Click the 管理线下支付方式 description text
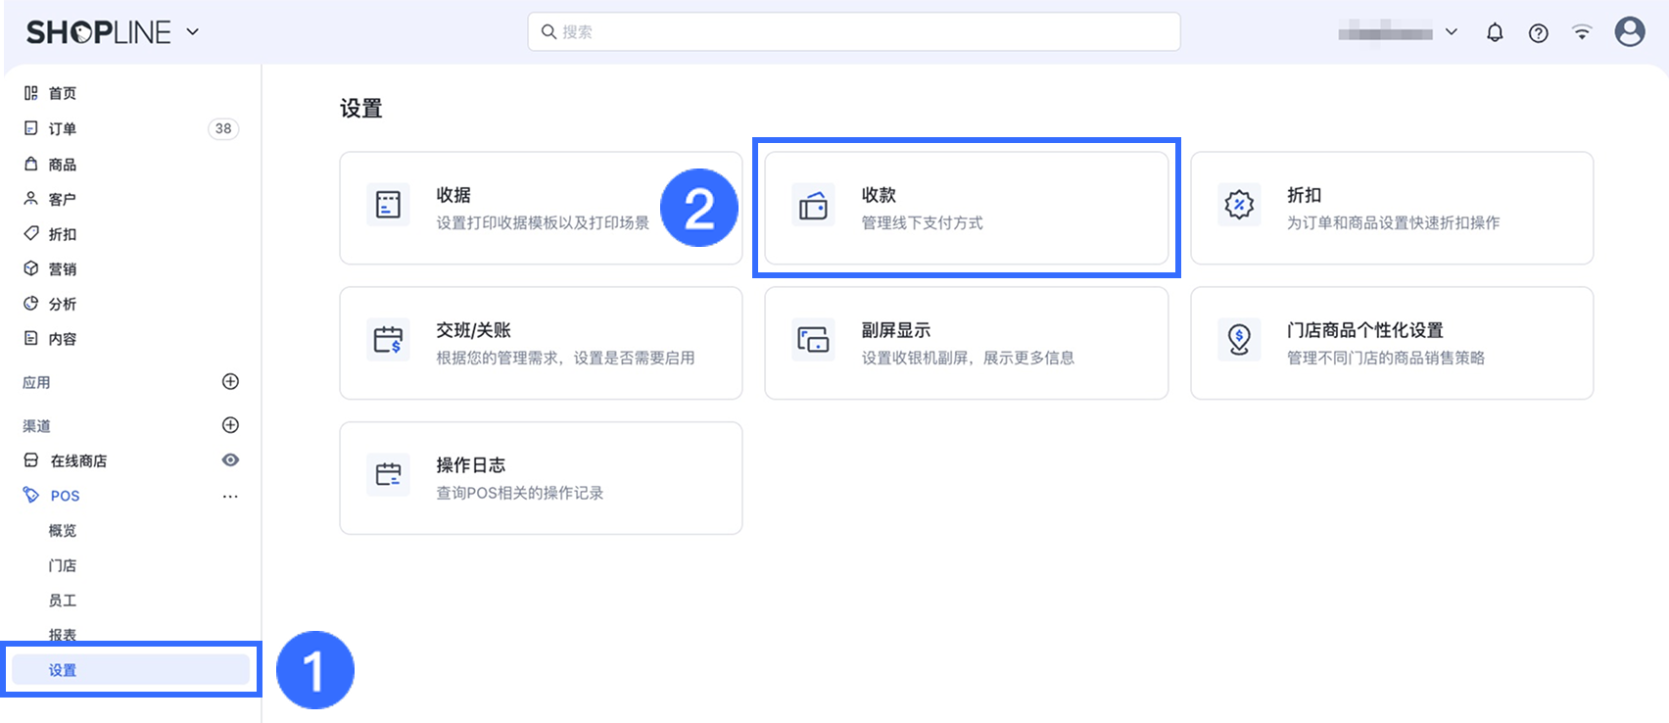Image resolution: width=1669 pixels, height=723 pixels. click(x=923, y=222)
